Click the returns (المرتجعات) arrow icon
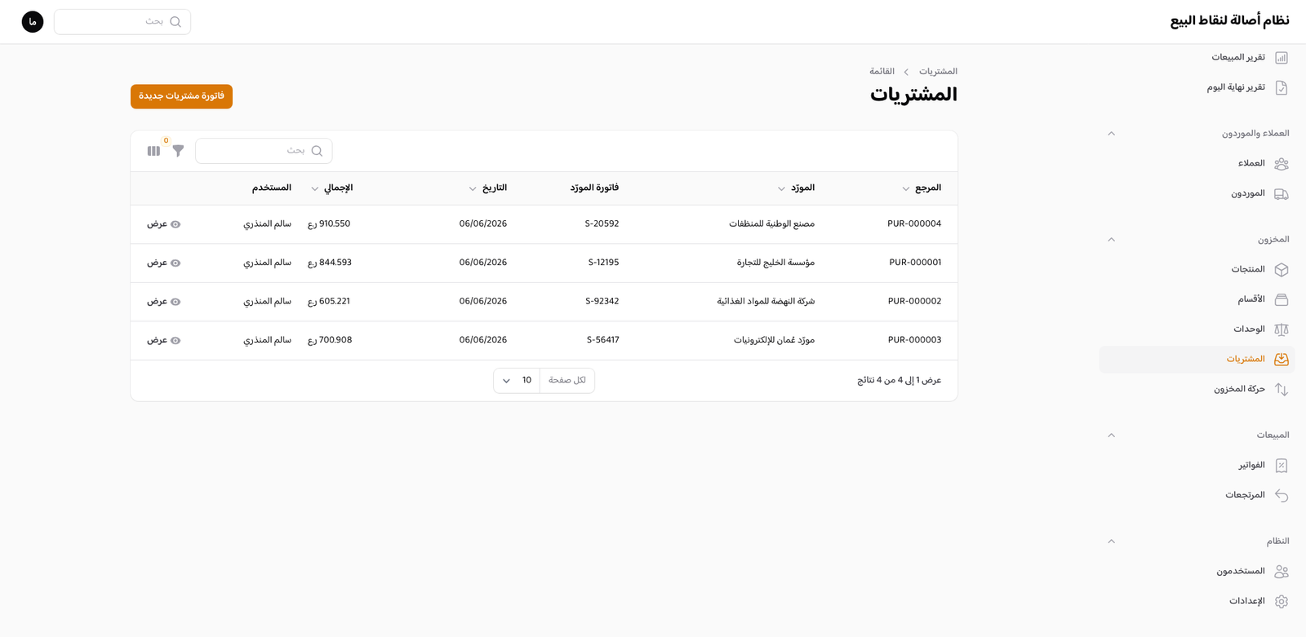This screenshot has width=1306, height=637. click(x=1282, y=496)
